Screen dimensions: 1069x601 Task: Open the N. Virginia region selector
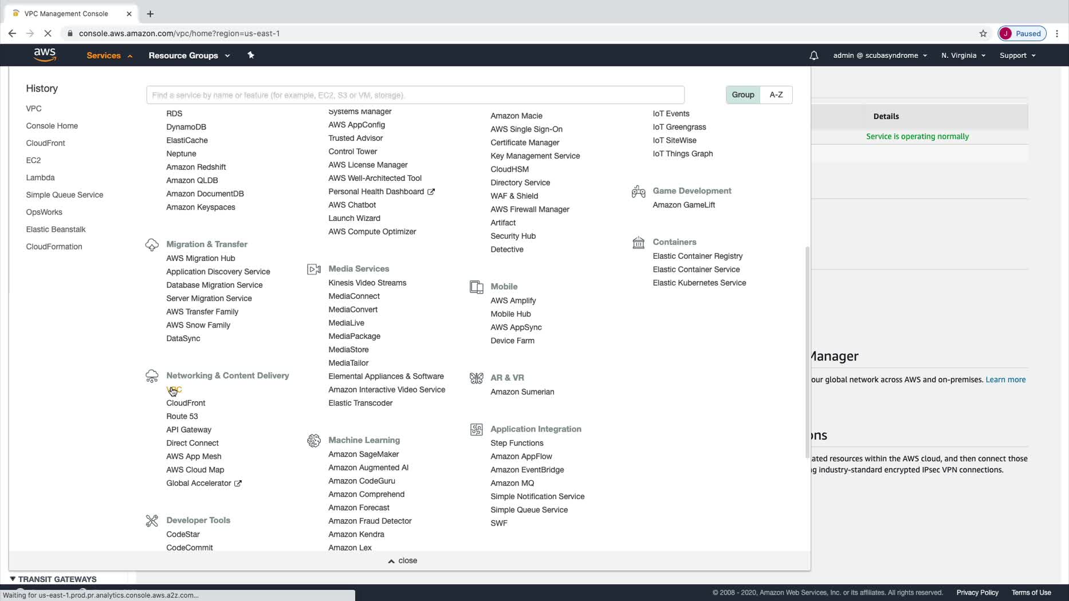963,56
